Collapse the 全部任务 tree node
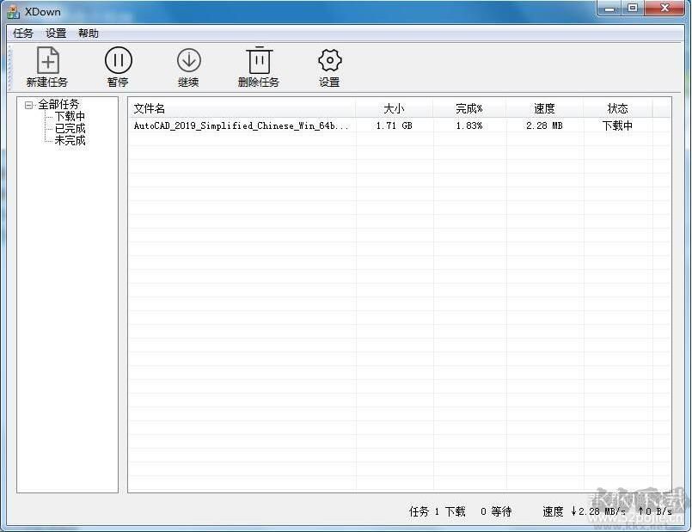The height and width of the screenshot is (532, 692). coord(28,105)
